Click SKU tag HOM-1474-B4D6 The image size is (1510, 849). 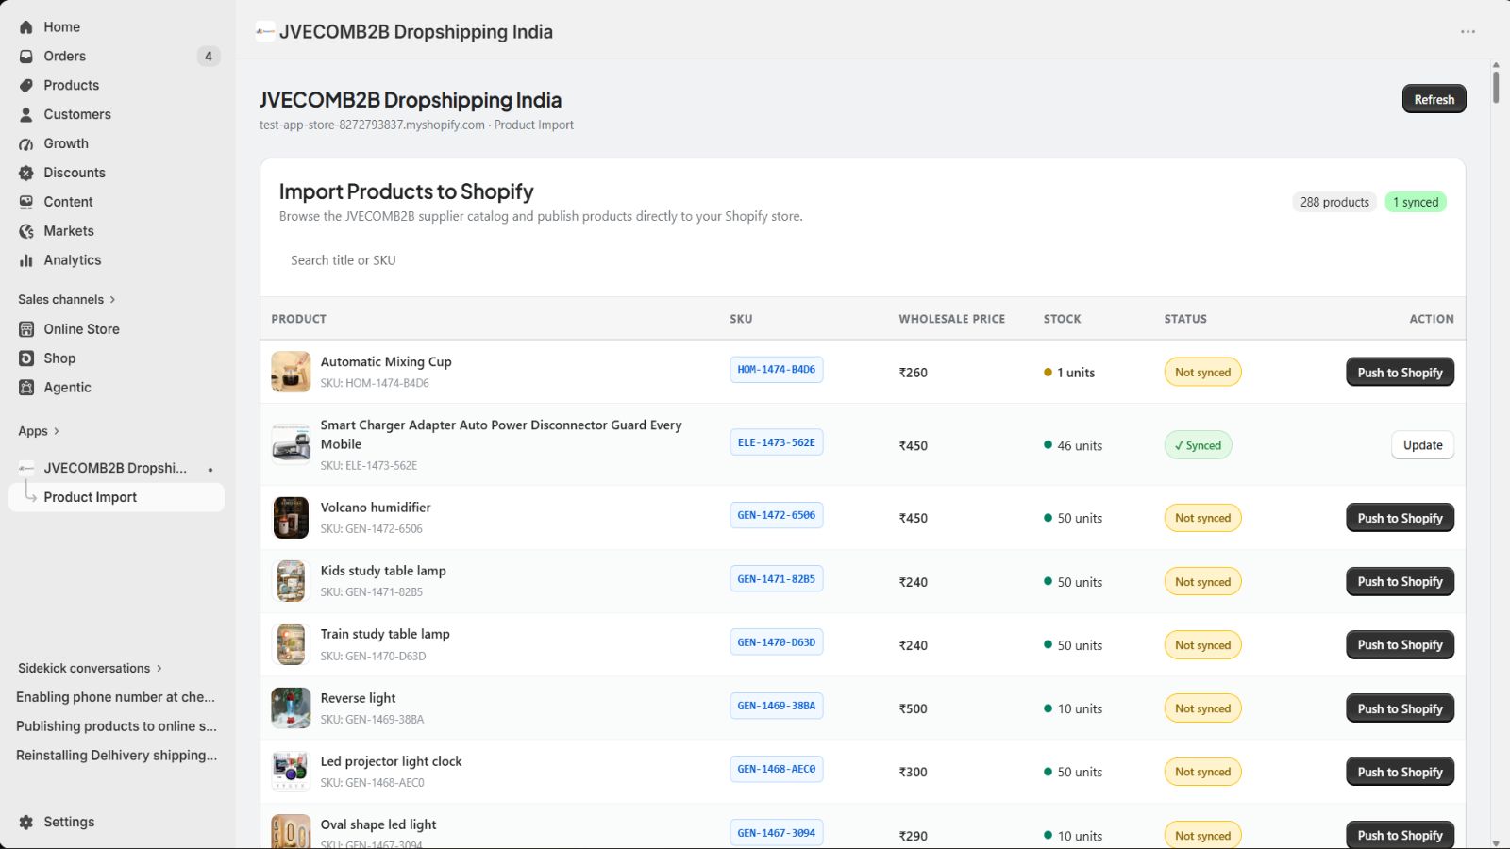[776, 370]
